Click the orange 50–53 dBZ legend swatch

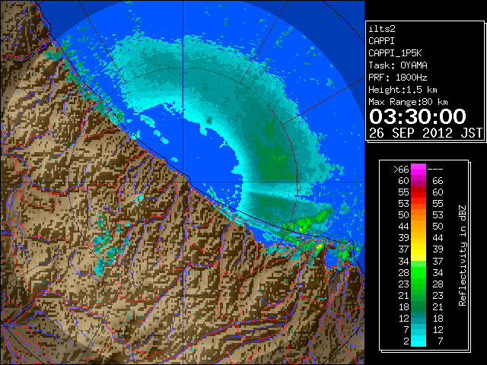pyautogui.click(x=419, y=215)
